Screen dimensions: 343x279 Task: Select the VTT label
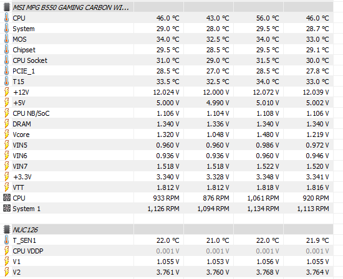tap(18, 187)
